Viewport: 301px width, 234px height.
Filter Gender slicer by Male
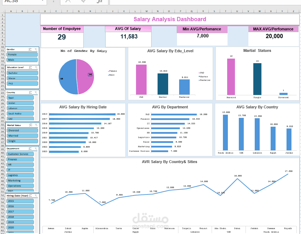pos(22,60)
